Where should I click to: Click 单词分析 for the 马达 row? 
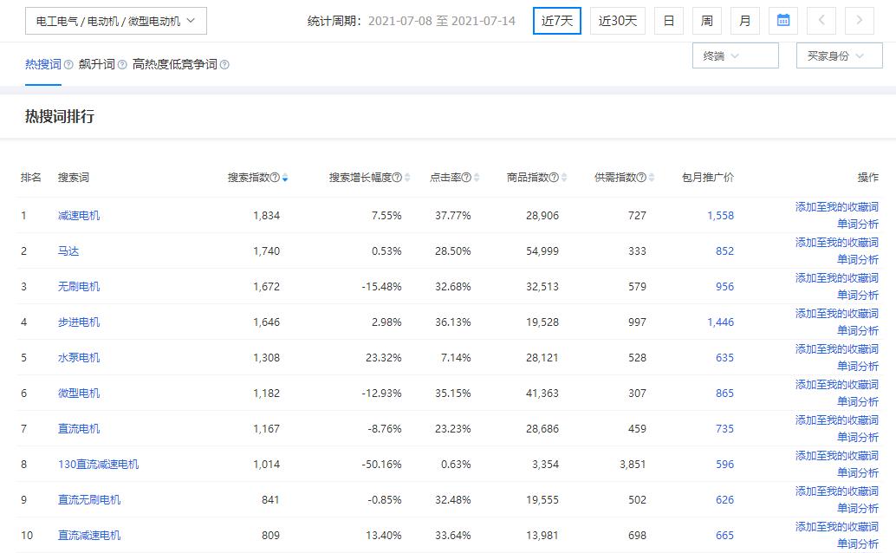pos(857,260)
